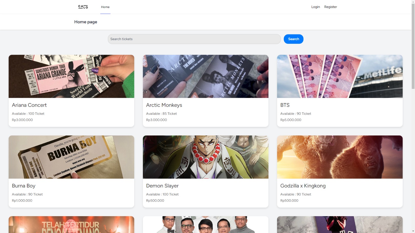This screenshot has width=415, height=233.
Task: Select the Demon Slayer title
Action: point(162,186)
